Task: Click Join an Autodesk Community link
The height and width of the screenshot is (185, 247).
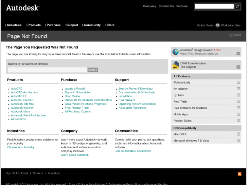Action: click(x=133, y=151)
